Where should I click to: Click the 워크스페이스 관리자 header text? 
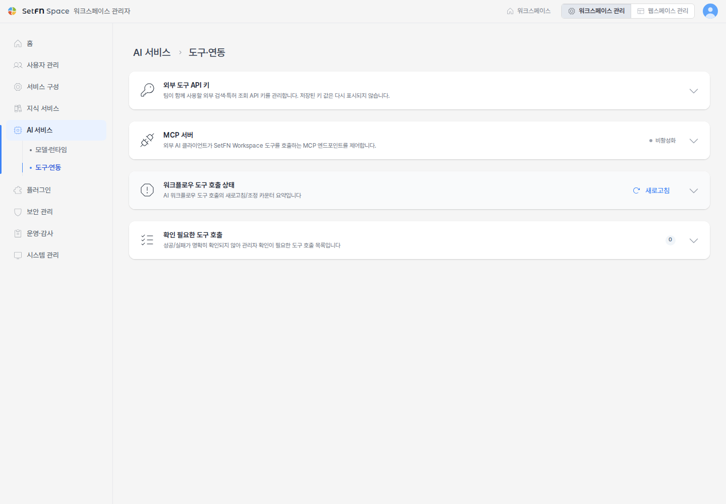click(102, 11)
